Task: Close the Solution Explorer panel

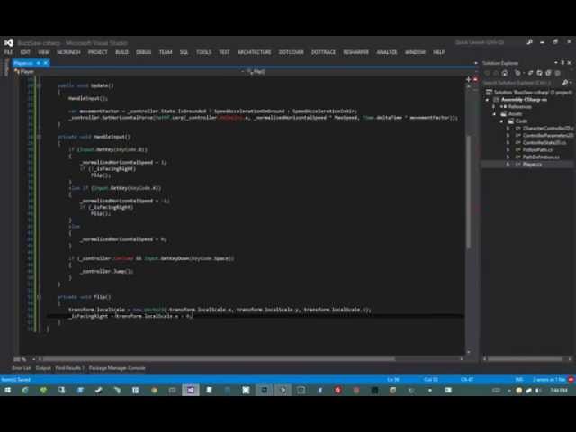Action: pyautogui.click(x=570, y=63)
